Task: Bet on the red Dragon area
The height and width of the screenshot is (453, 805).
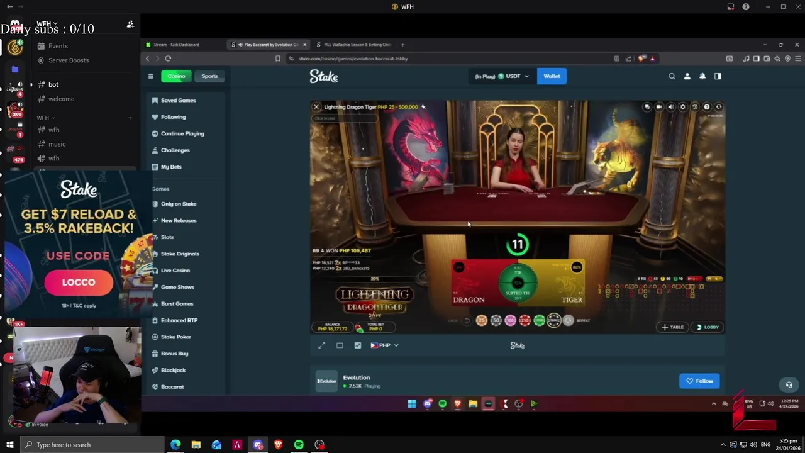Action: pos(475,283)
